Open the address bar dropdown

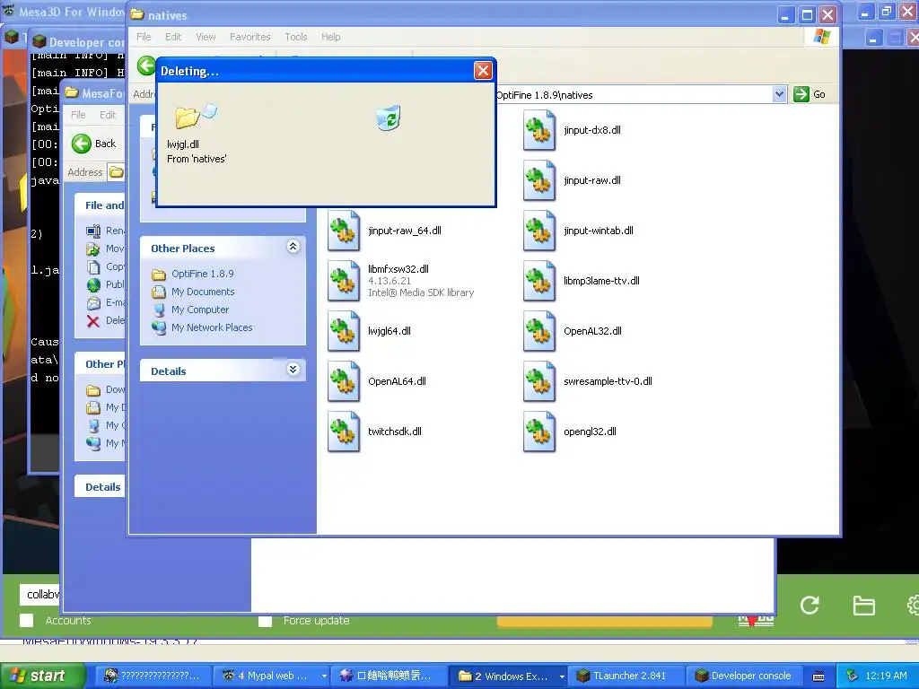point(779,94)
